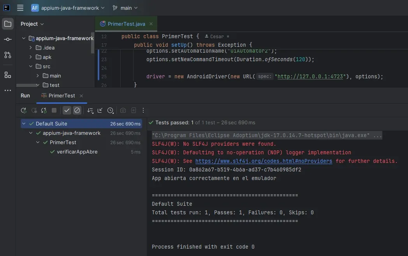Toggle Show Ignored tests filter
Screen dimensions: 408x256
click(x=77, y=110)
